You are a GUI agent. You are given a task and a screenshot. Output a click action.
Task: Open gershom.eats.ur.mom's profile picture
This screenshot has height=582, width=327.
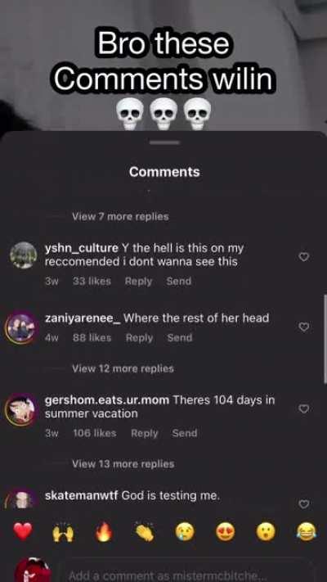20,409
